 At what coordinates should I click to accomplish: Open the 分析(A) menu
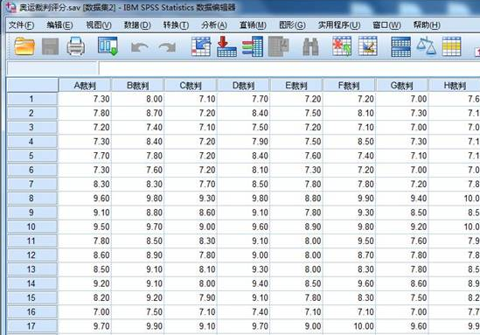point(213,25)
